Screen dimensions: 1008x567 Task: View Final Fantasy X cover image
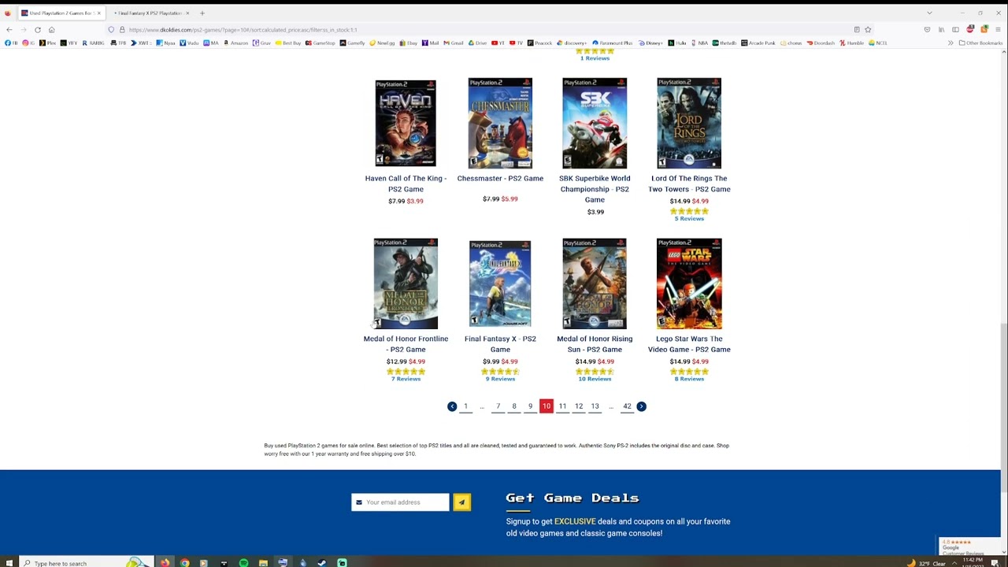[500, 283]
